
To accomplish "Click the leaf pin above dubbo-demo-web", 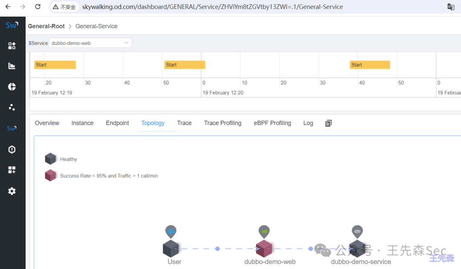I will (264, 231).
